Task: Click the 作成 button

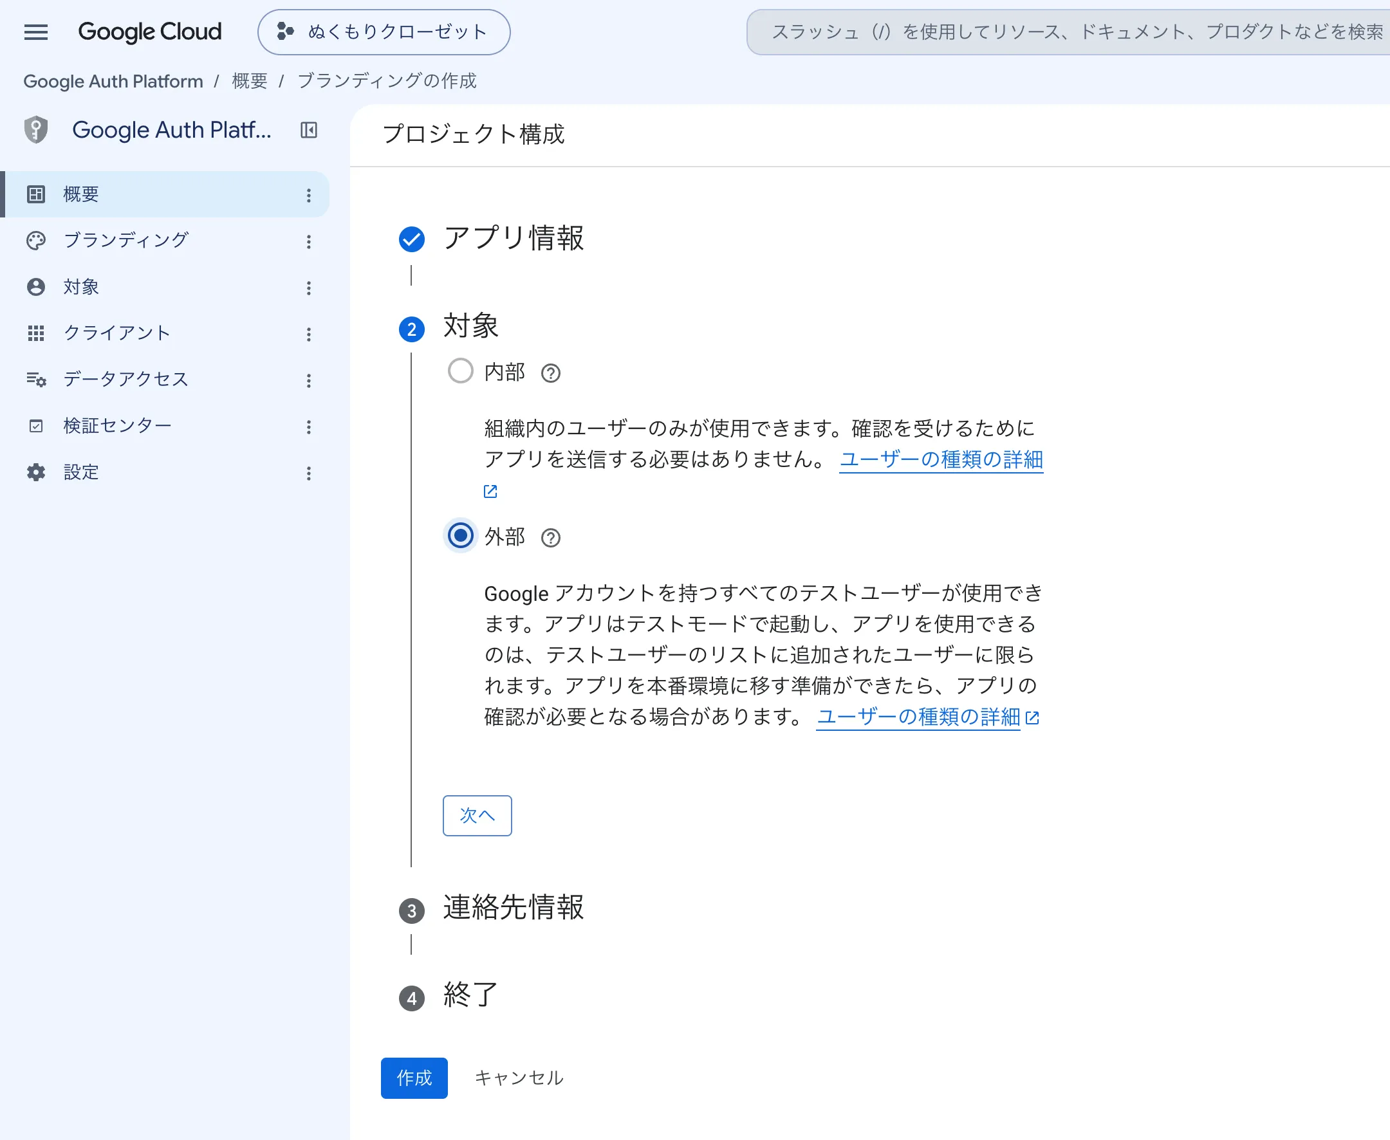Action: click(414, 1078)
